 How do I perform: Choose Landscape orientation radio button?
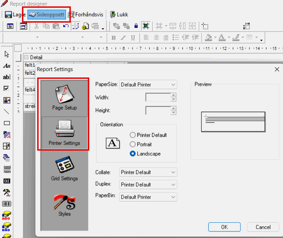point(133,153)
